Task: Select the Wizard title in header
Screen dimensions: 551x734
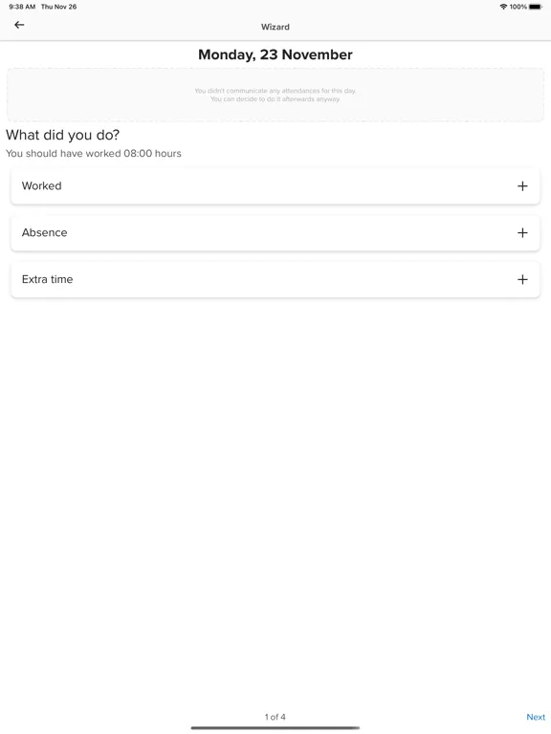Action: tap(275, 27)
